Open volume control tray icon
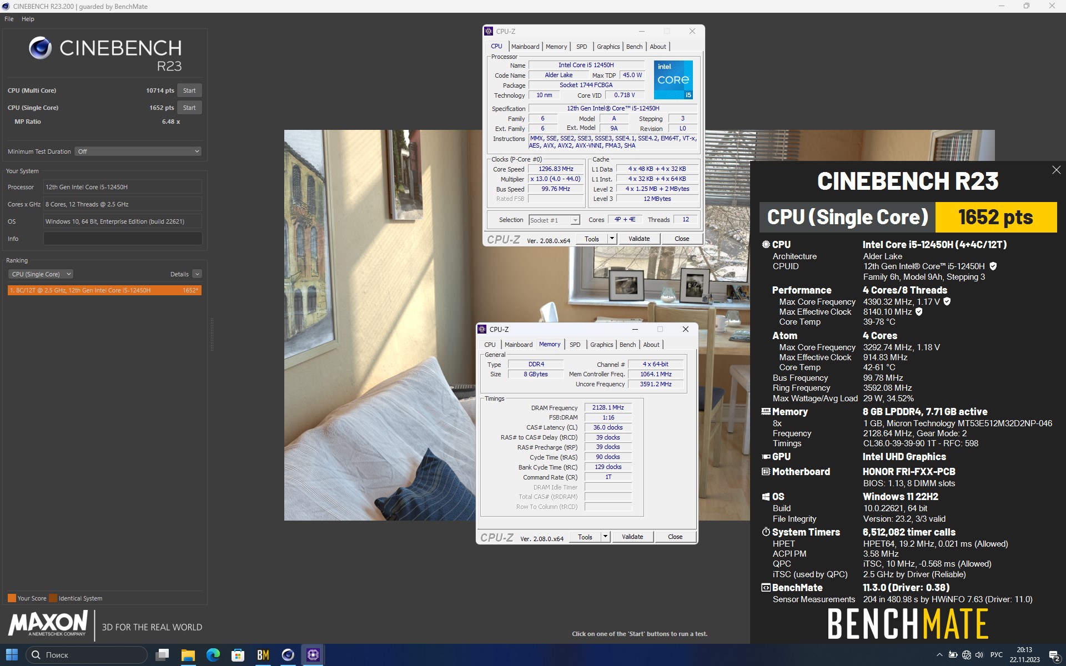This screenshot has height=666, width=1066. point(979,655)
